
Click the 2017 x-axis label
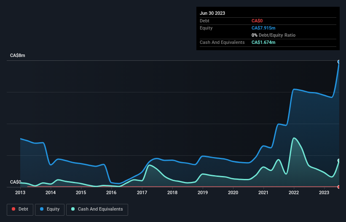[x=142, y=192]
